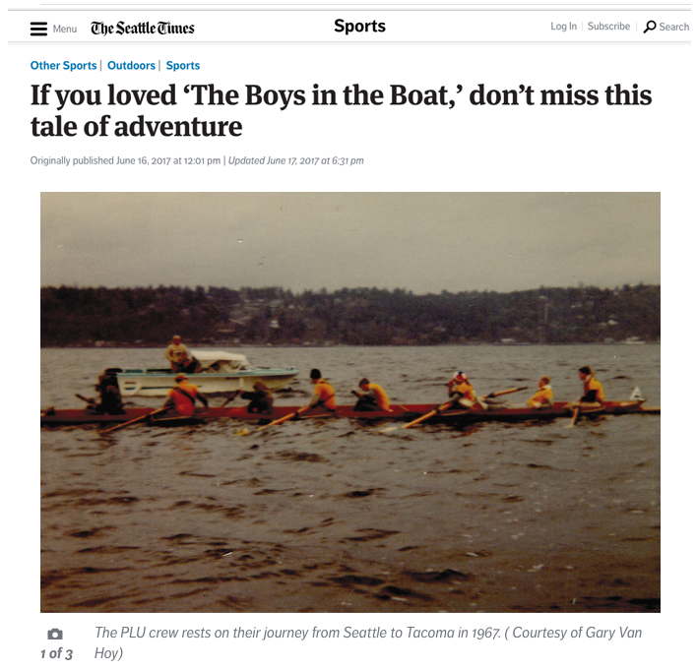Click the Search text
The image size is (697, 670).
pos(674,27)
